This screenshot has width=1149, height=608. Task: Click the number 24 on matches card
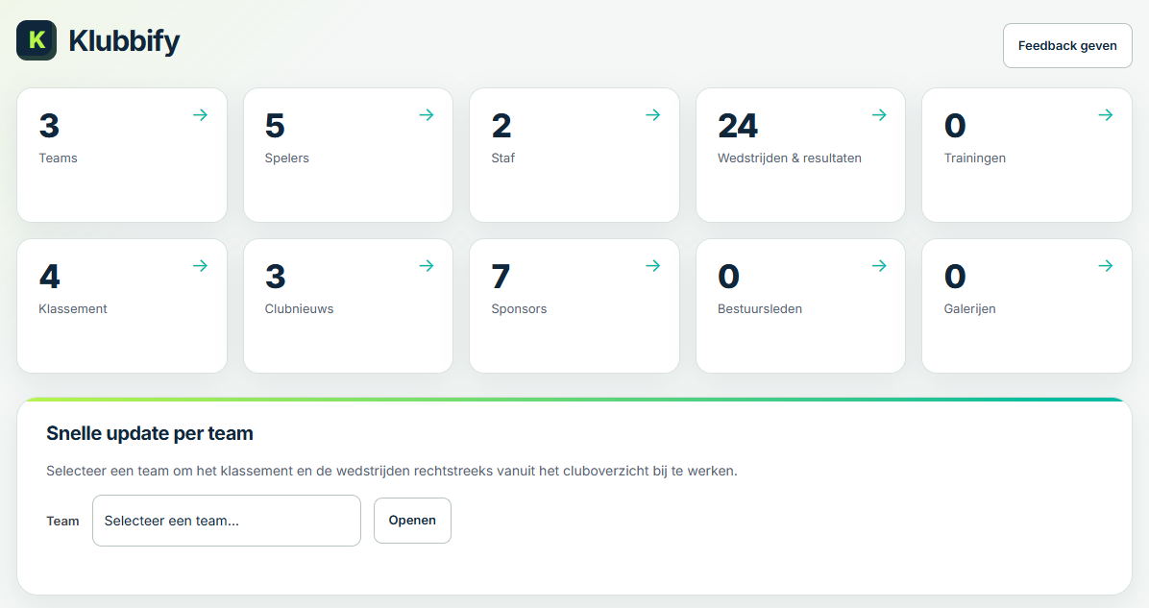click(737, 126)
